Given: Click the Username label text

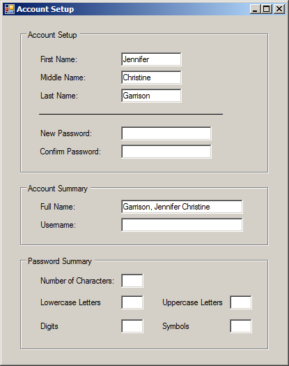Looking at the screenshot, I should click(58, 225).
